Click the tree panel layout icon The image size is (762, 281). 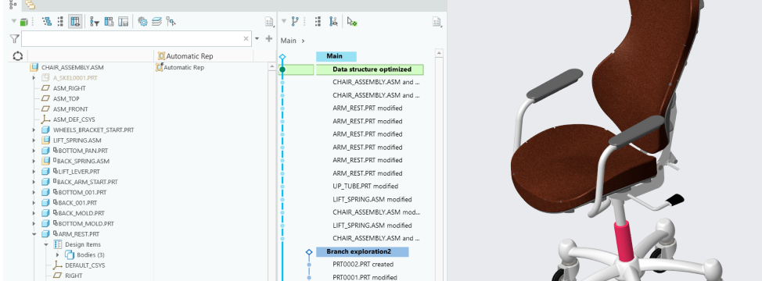pyautogui.click(x=124, y=22)
